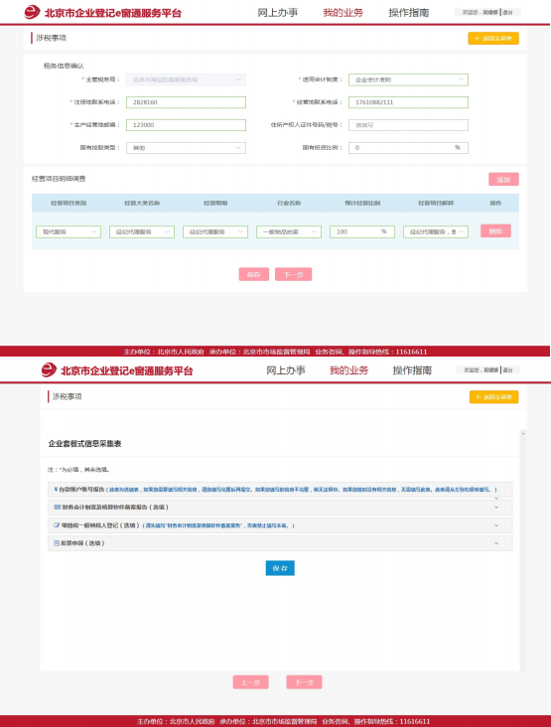Click 返回主菜单 on the 税务信息确认 page
Viewport: 551px width, 727px height.
493,38
